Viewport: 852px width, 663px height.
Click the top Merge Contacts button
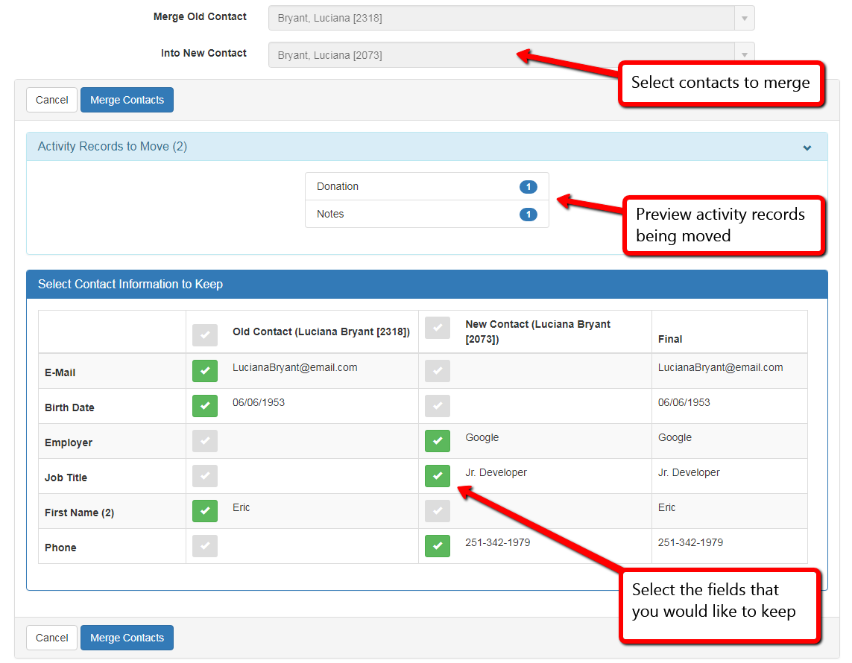tap(127, 100)
